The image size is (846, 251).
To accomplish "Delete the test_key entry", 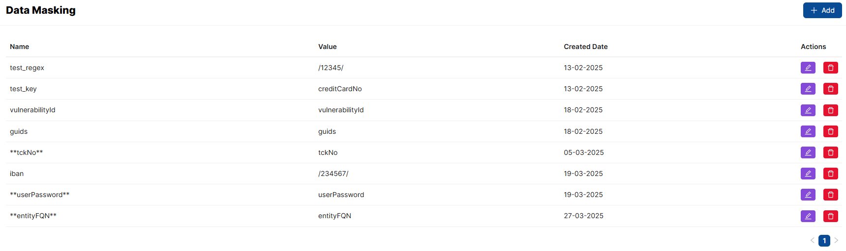I will [x=830, y=89].
